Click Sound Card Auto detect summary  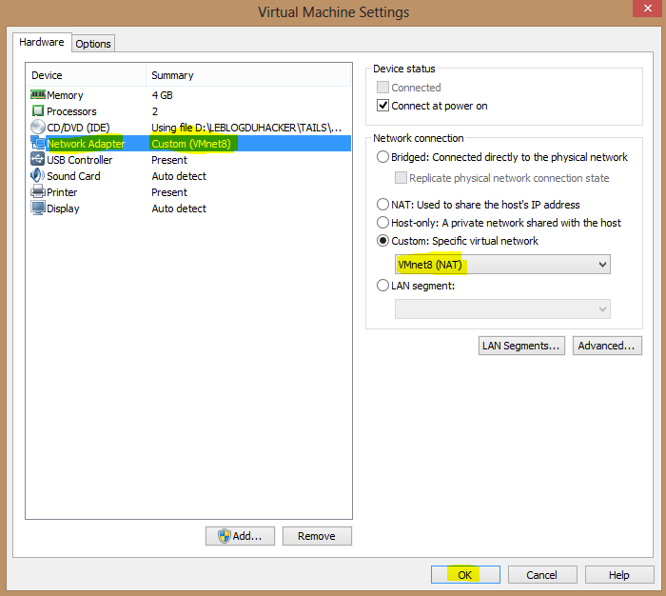coord(179,176)
